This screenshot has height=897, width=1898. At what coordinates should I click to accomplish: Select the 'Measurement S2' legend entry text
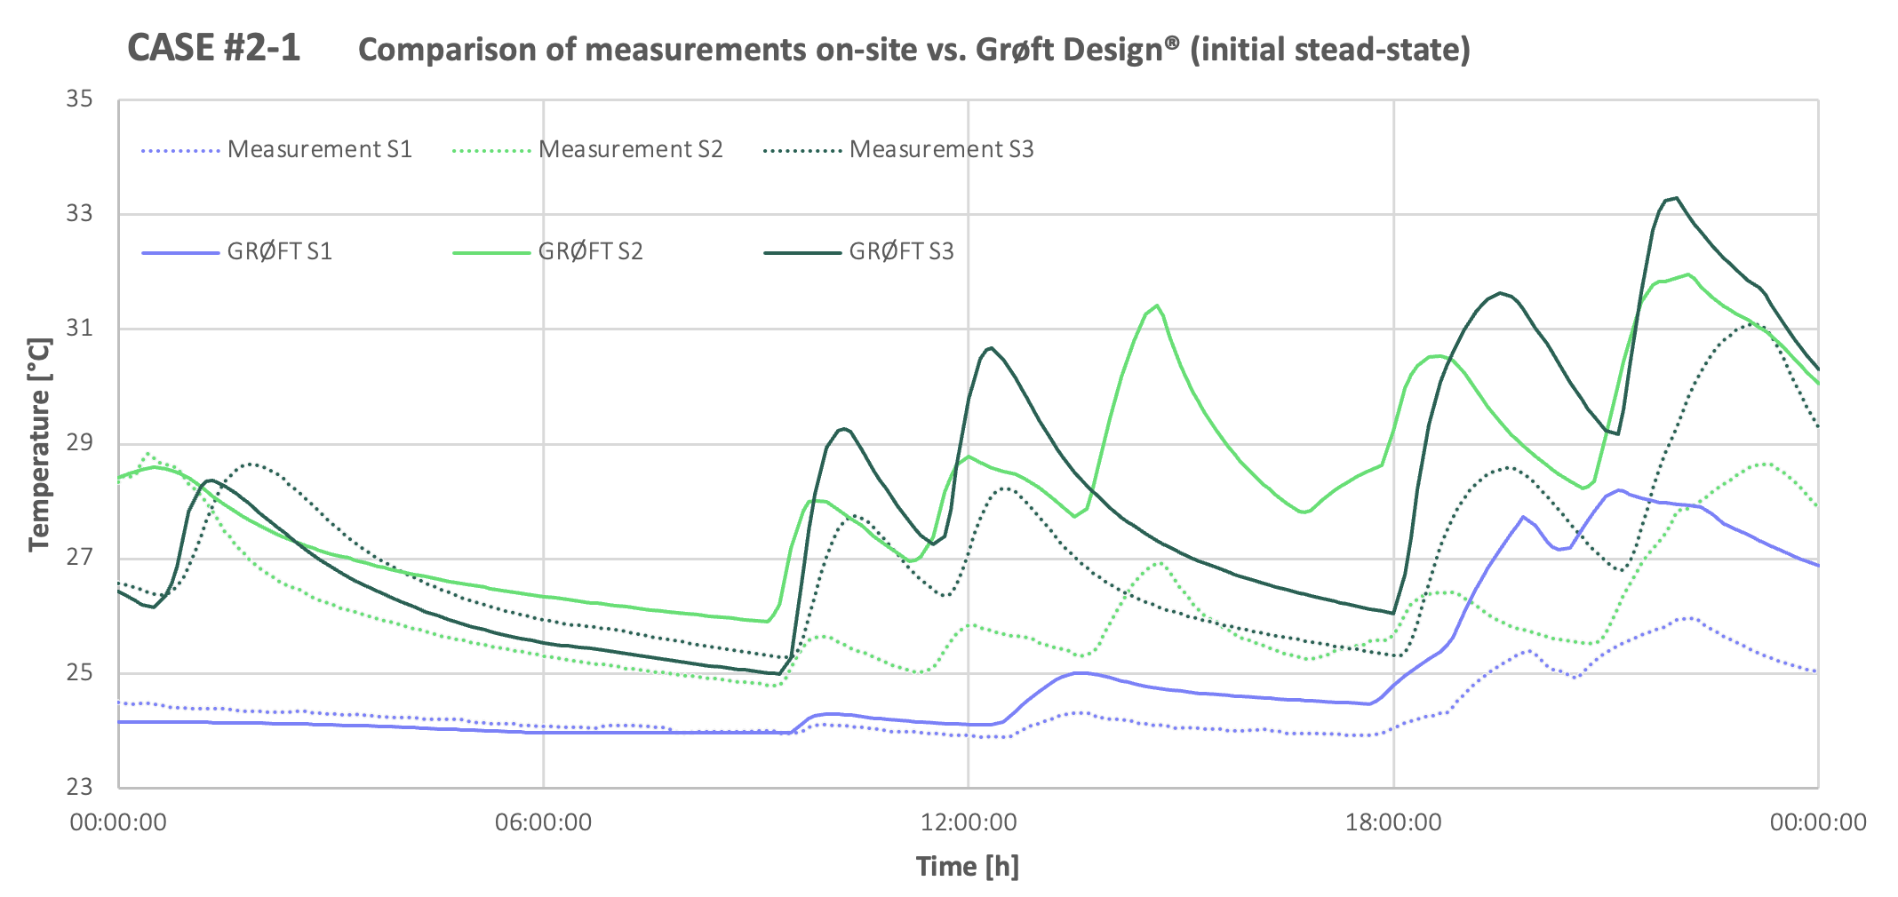(x=631, y=149)
